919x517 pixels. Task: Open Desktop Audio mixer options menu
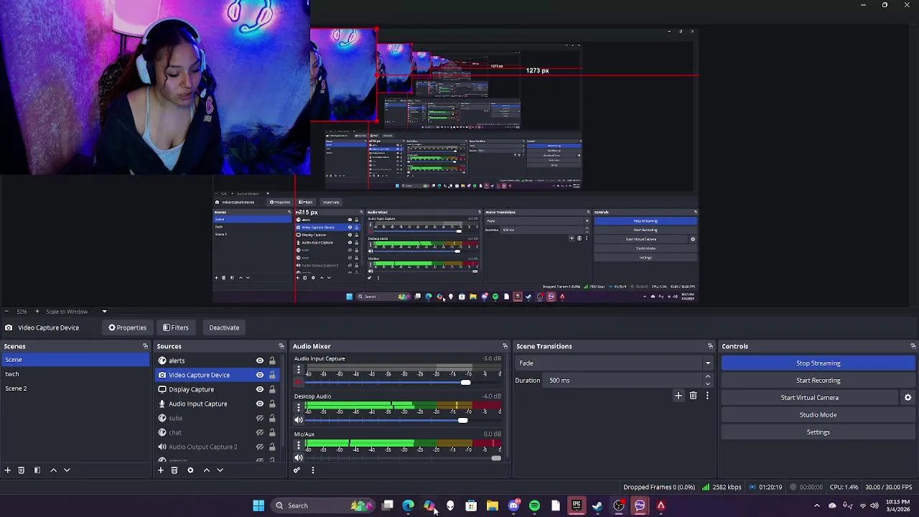coord(299,409)
